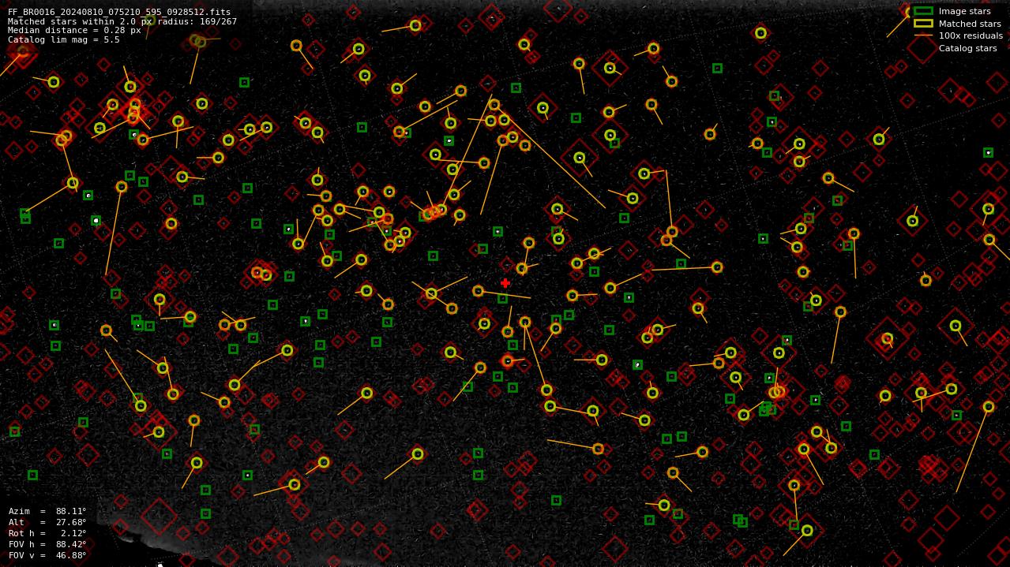Click the FOV v = 46.88° readout
Viewport: 1010px width, 567px height.
pos(47,555)
